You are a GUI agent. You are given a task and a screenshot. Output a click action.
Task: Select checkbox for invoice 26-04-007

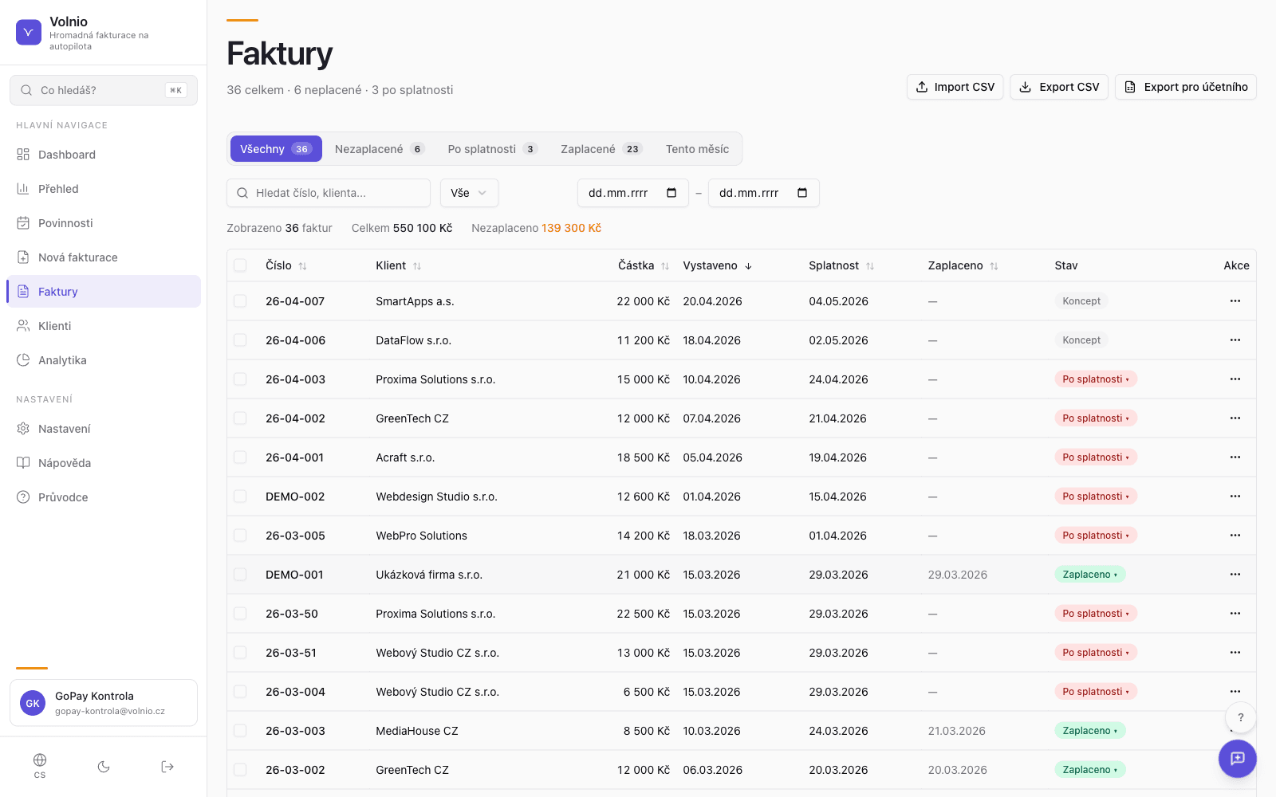click(240, 301)
